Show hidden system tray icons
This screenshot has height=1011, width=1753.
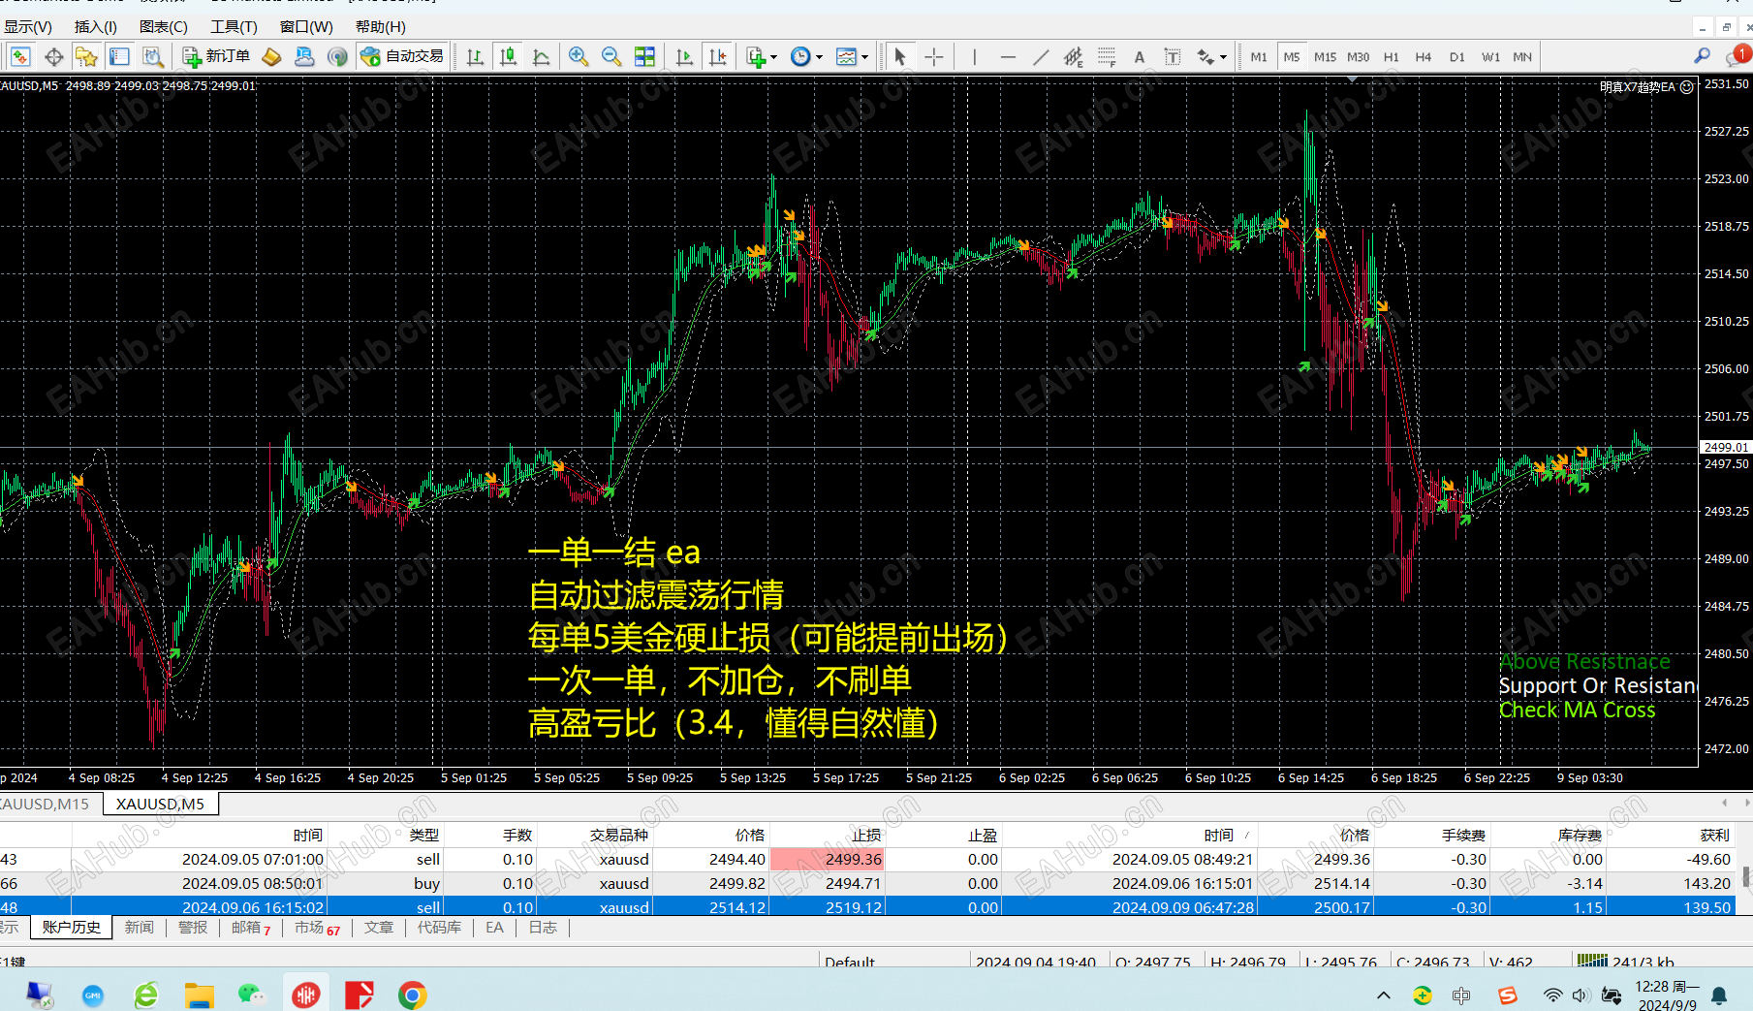pos(1384,995)
